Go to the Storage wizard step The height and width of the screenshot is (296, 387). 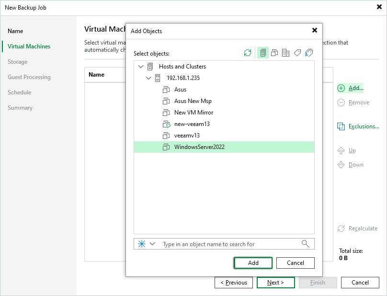(x=17, y=62)
